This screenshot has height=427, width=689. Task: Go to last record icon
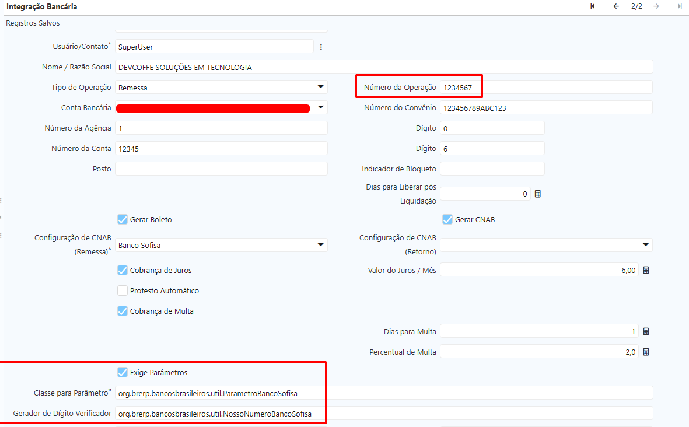[680, 6]
